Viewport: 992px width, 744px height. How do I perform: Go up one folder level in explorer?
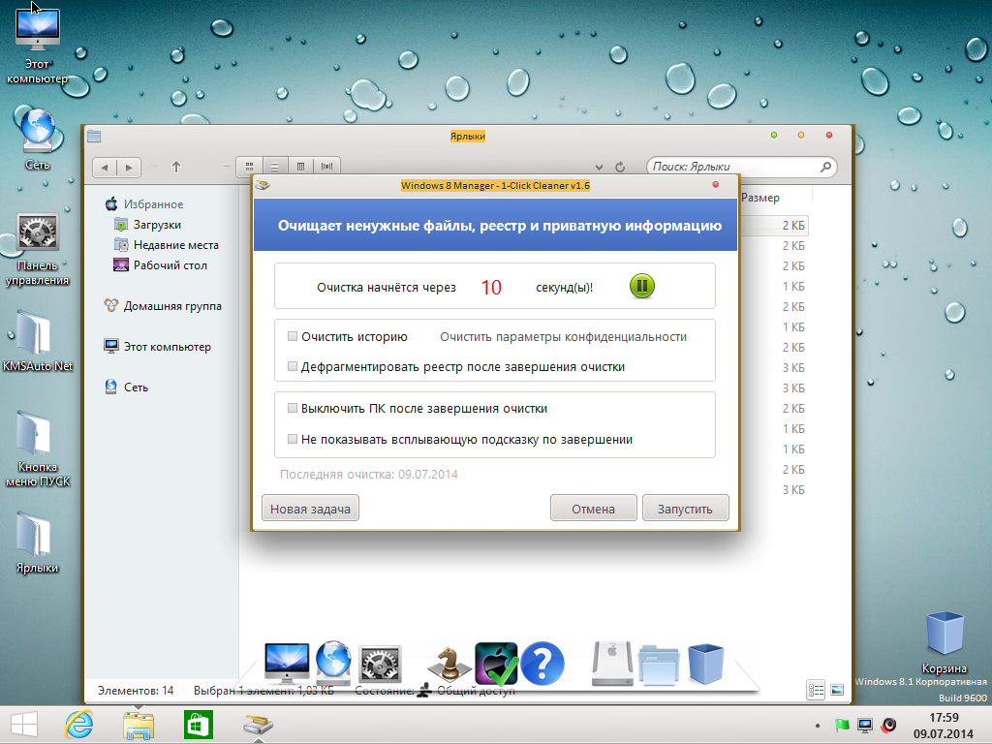click(176, 167)
